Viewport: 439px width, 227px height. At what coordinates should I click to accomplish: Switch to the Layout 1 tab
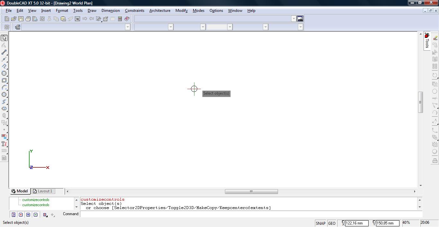[43, 191]
